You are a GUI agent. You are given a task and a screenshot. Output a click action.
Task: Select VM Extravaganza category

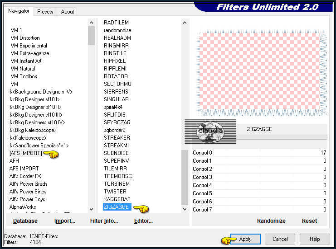(x=30, y=53)
